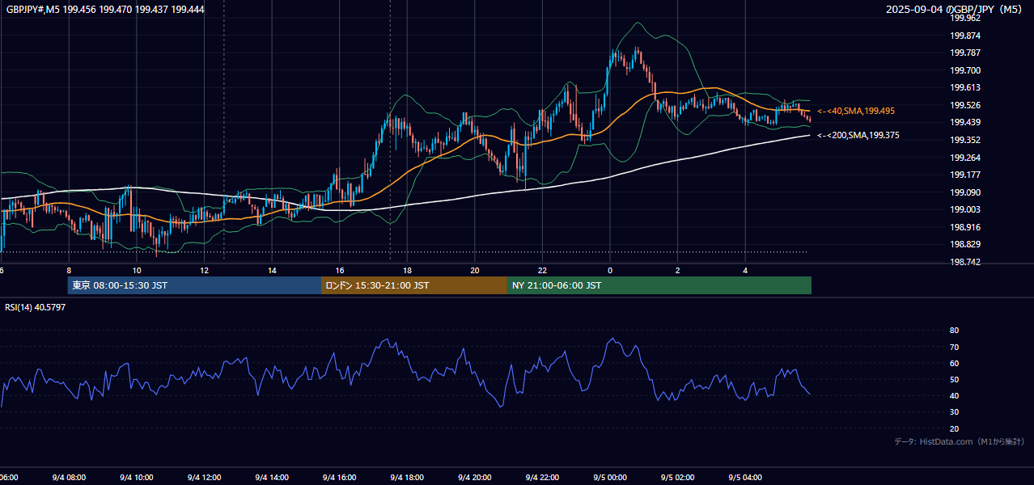Select the NY 21:00-06:00 JST session bar
1034x485 pixels.
pyautogui.click(x=659, y=285)
